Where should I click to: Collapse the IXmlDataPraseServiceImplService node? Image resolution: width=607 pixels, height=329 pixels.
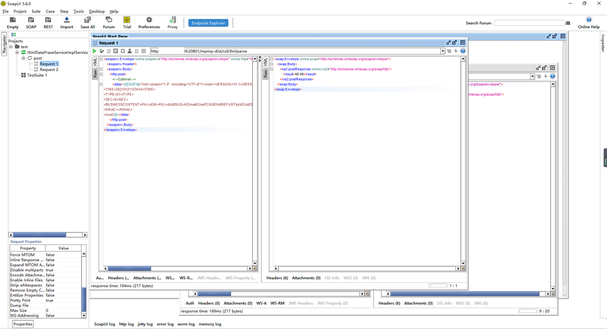(x=17, y=52)
